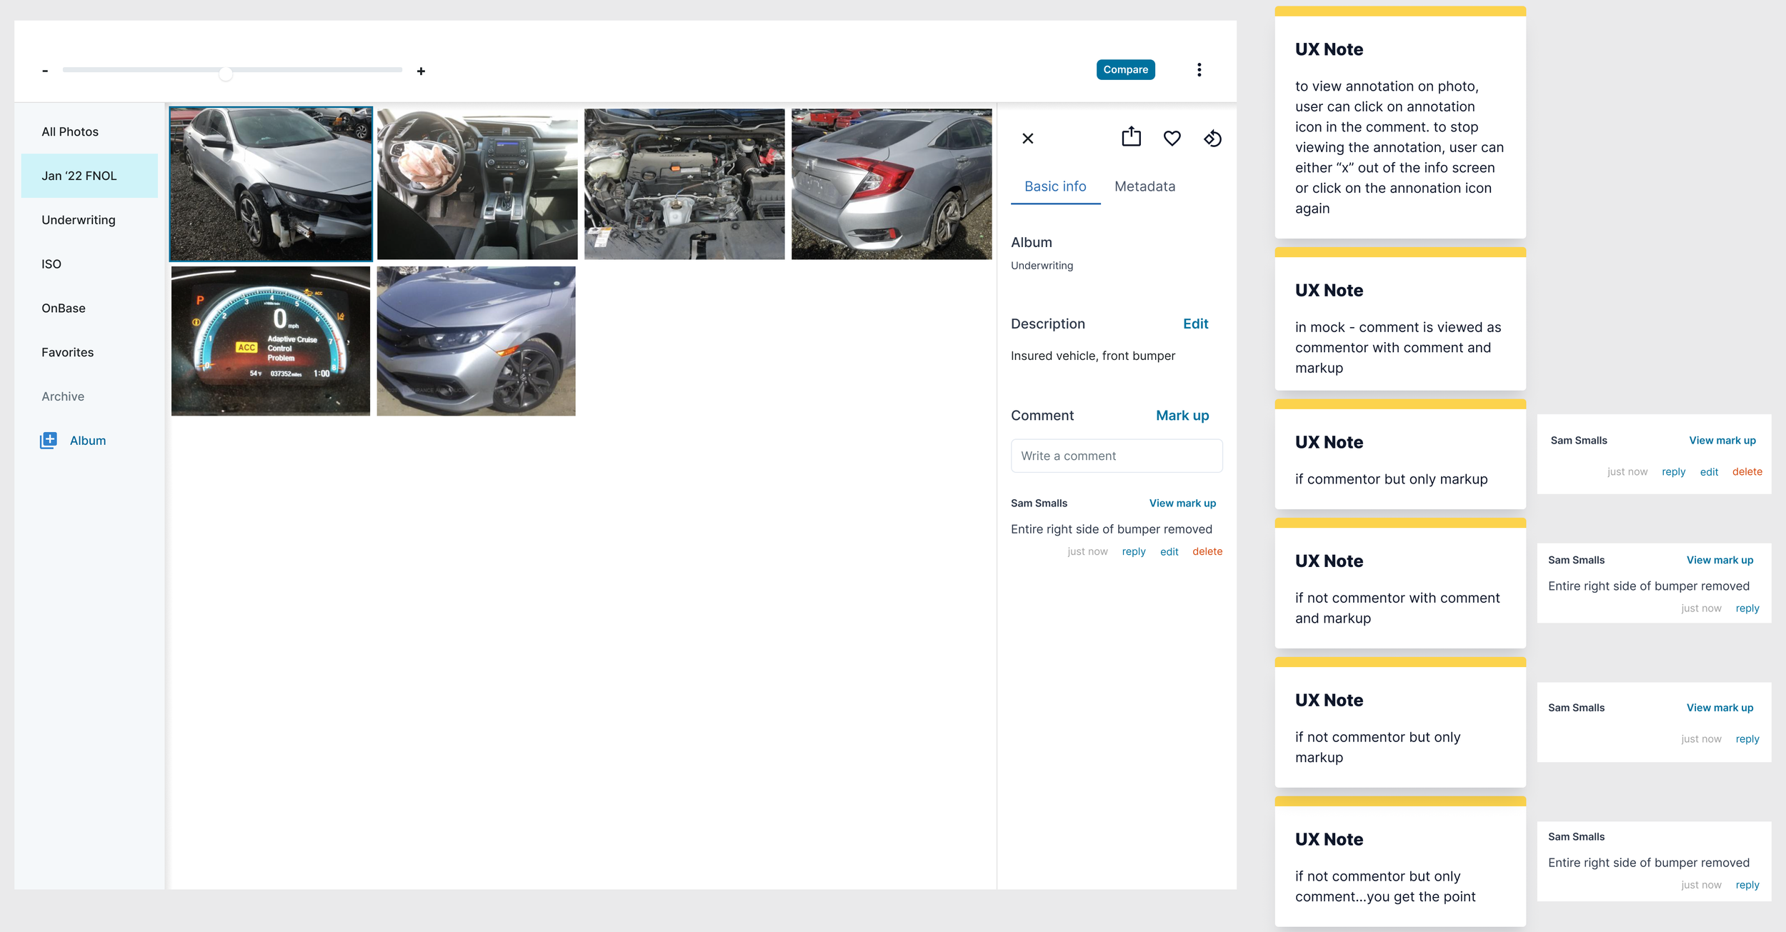Viewport: 1786px width, 932px height.
Task: Click the minus zoom-out icon
Action: tap(45, 71)
